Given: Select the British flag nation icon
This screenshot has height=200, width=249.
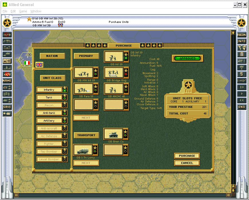Looking at the screenshot, I should tap(39, 65).
